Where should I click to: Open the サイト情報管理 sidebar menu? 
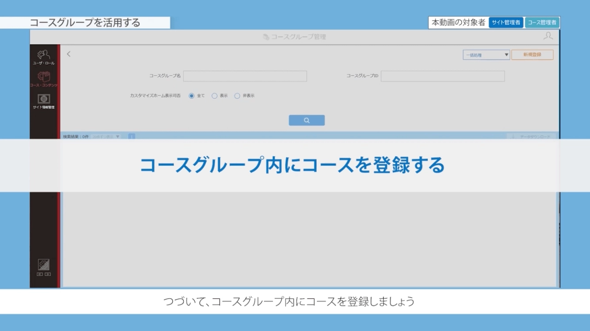(44, 102)
